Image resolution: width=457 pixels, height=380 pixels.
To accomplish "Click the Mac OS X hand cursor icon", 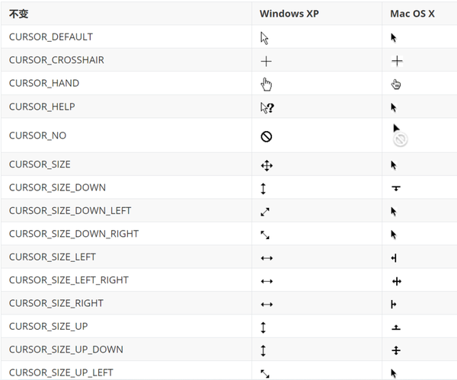I will [x=396, y=84].
